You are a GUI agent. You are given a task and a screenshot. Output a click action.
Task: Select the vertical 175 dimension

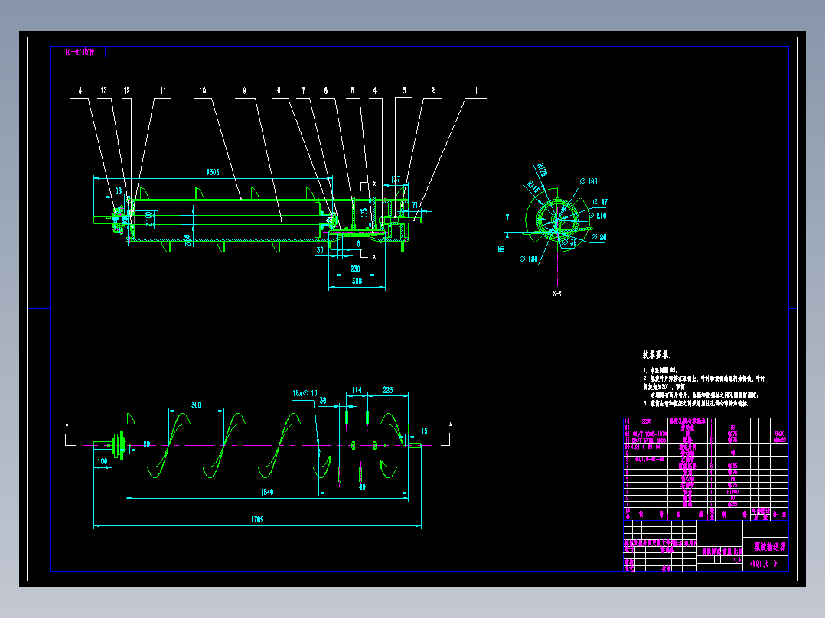tap(364, 213)
